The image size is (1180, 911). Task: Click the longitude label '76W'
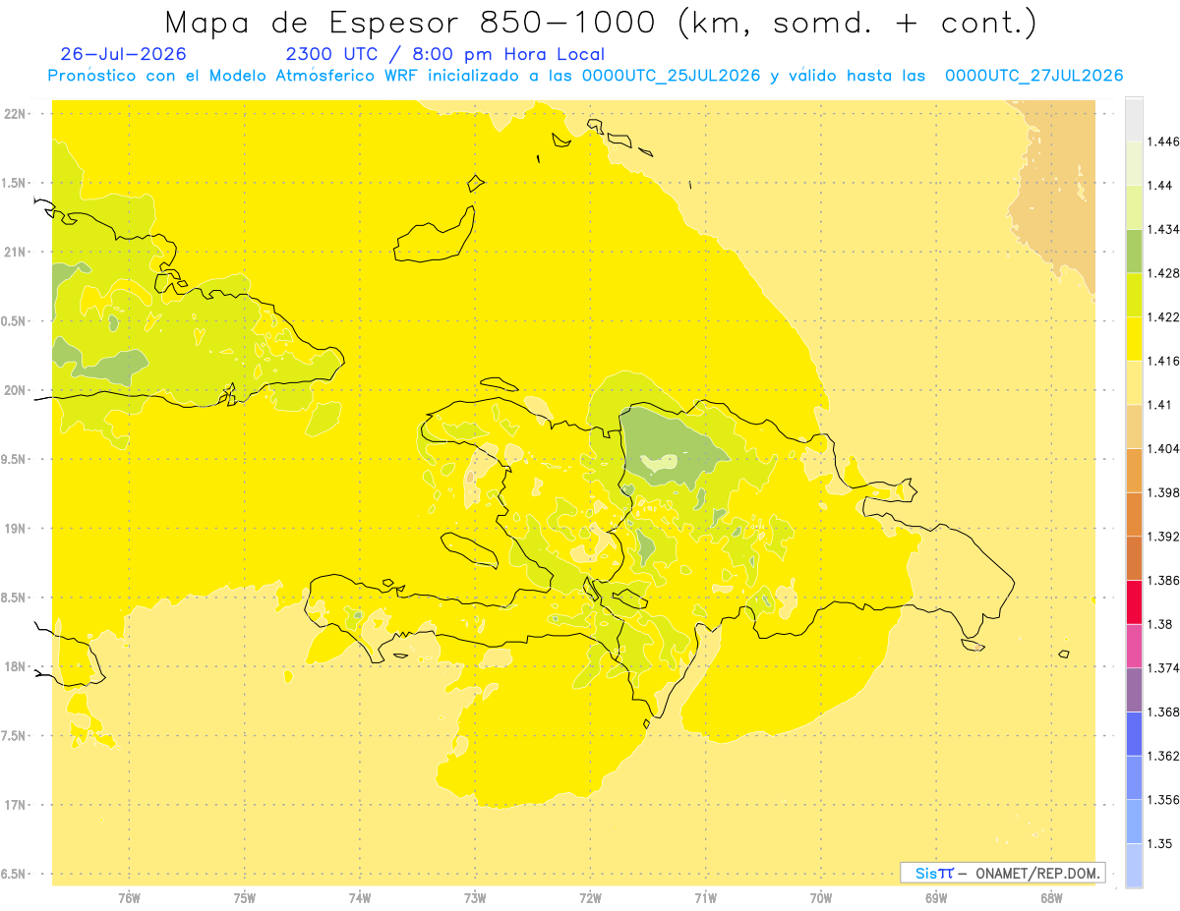[x=129, y=897]
